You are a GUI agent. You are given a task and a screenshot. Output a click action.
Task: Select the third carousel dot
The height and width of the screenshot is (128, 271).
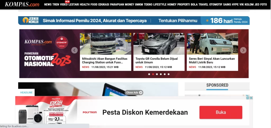(x=157, y=74)
